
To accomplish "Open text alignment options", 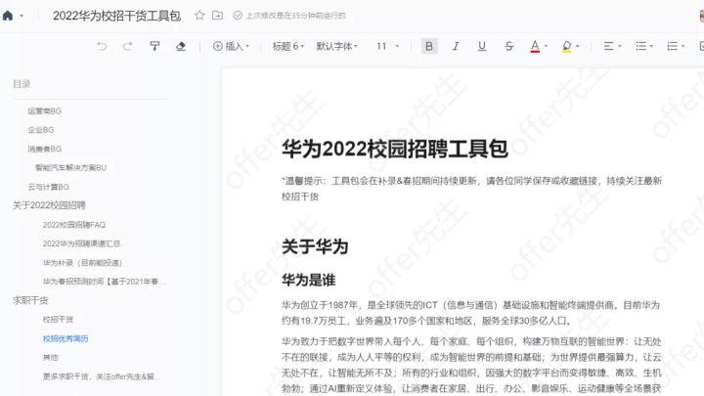I will pyautogui.click(x=612, y=46).
